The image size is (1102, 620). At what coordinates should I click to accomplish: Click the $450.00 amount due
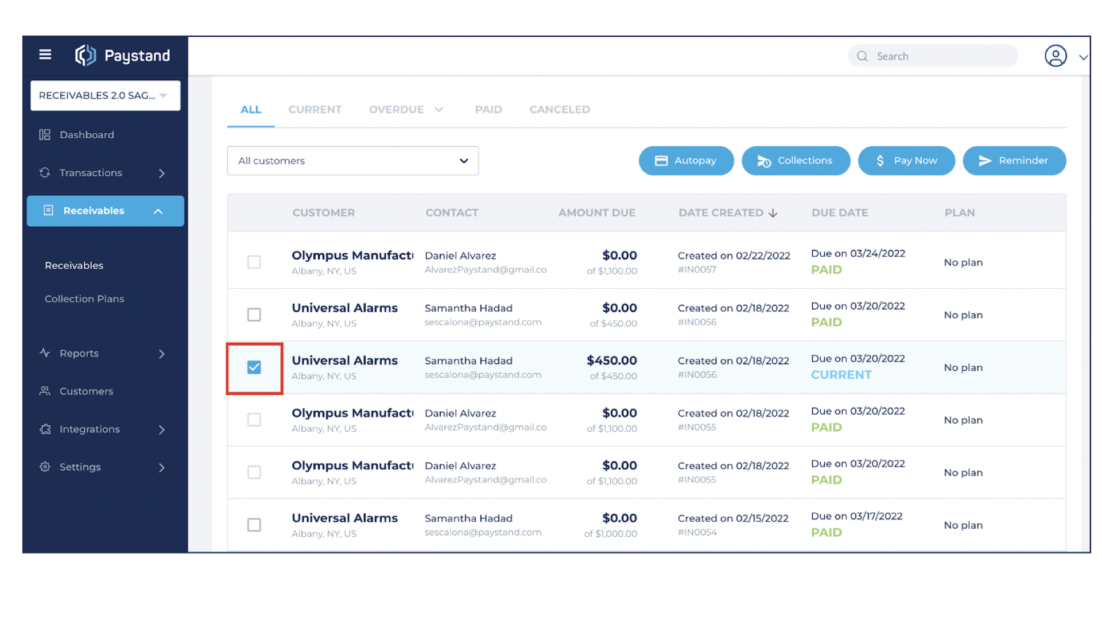pyautogui.click(x=612, y=361)
